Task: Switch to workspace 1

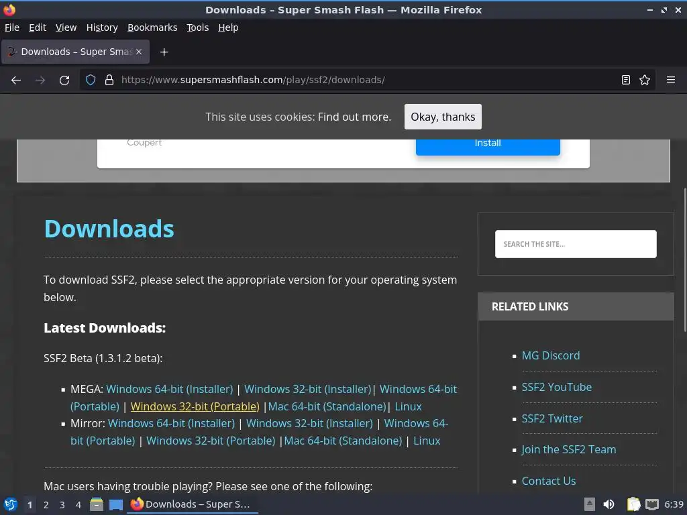Action: 30,505
